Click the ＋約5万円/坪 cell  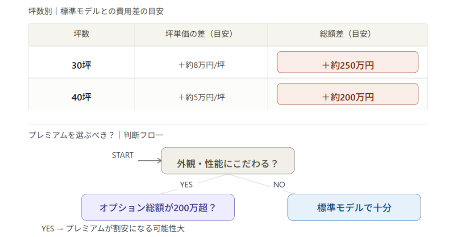tap(201, 97)
